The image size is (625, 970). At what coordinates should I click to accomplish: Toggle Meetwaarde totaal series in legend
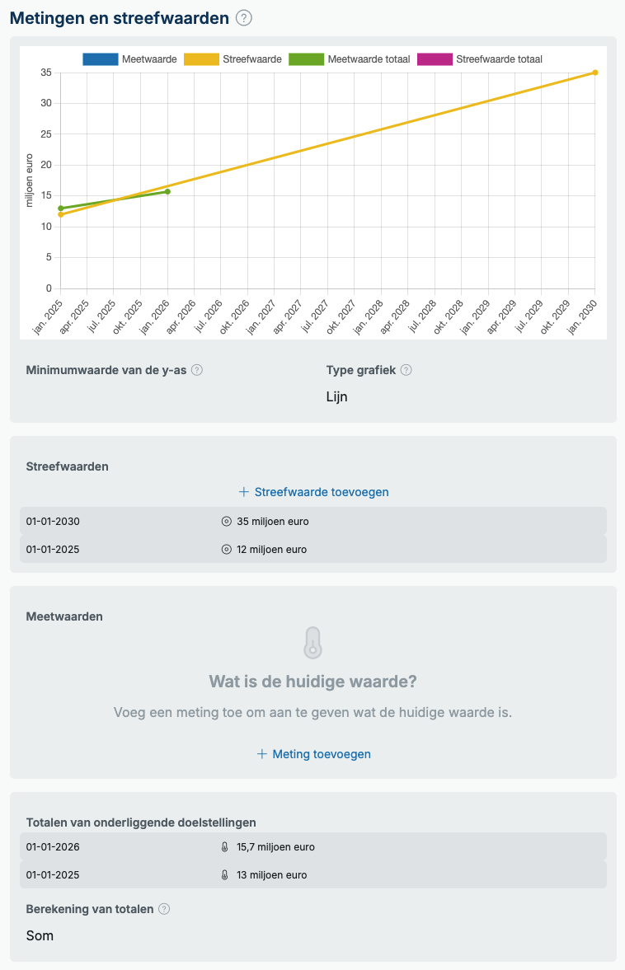click(350, 59)
